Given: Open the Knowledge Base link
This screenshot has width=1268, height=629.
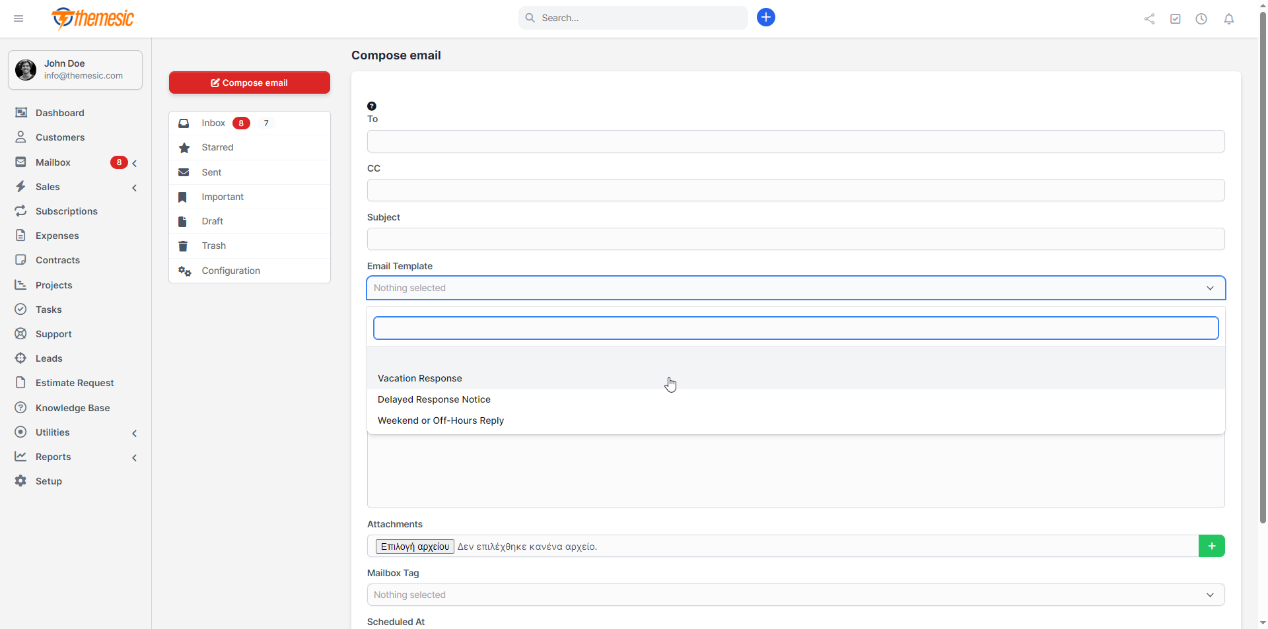Looking at the screenshot, I should pos(72,408).
